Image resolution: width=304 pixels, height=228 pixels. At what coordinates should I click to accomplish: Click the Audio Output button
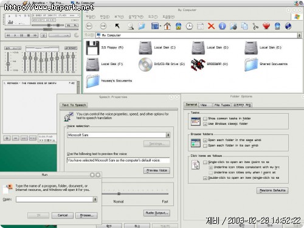157,213
